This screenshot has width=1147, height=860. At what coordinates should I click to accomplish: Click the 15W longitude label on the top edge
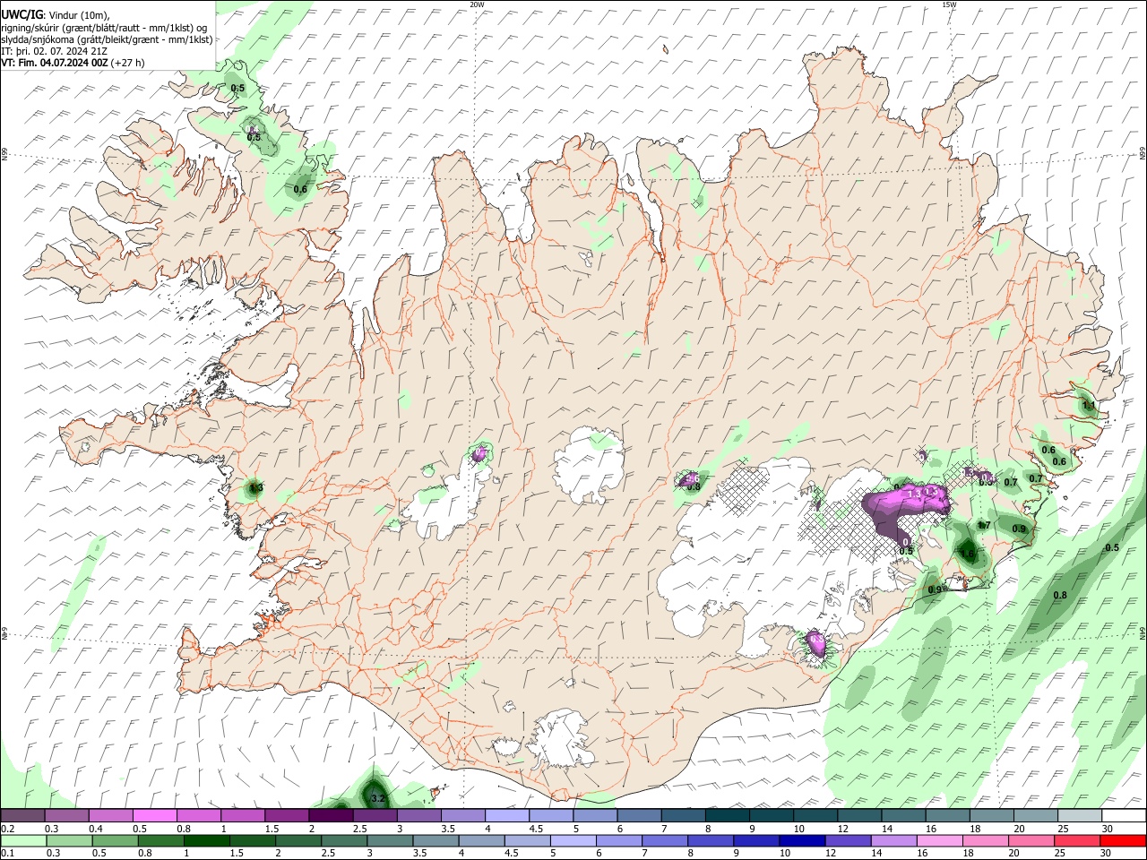coord(949,4)
